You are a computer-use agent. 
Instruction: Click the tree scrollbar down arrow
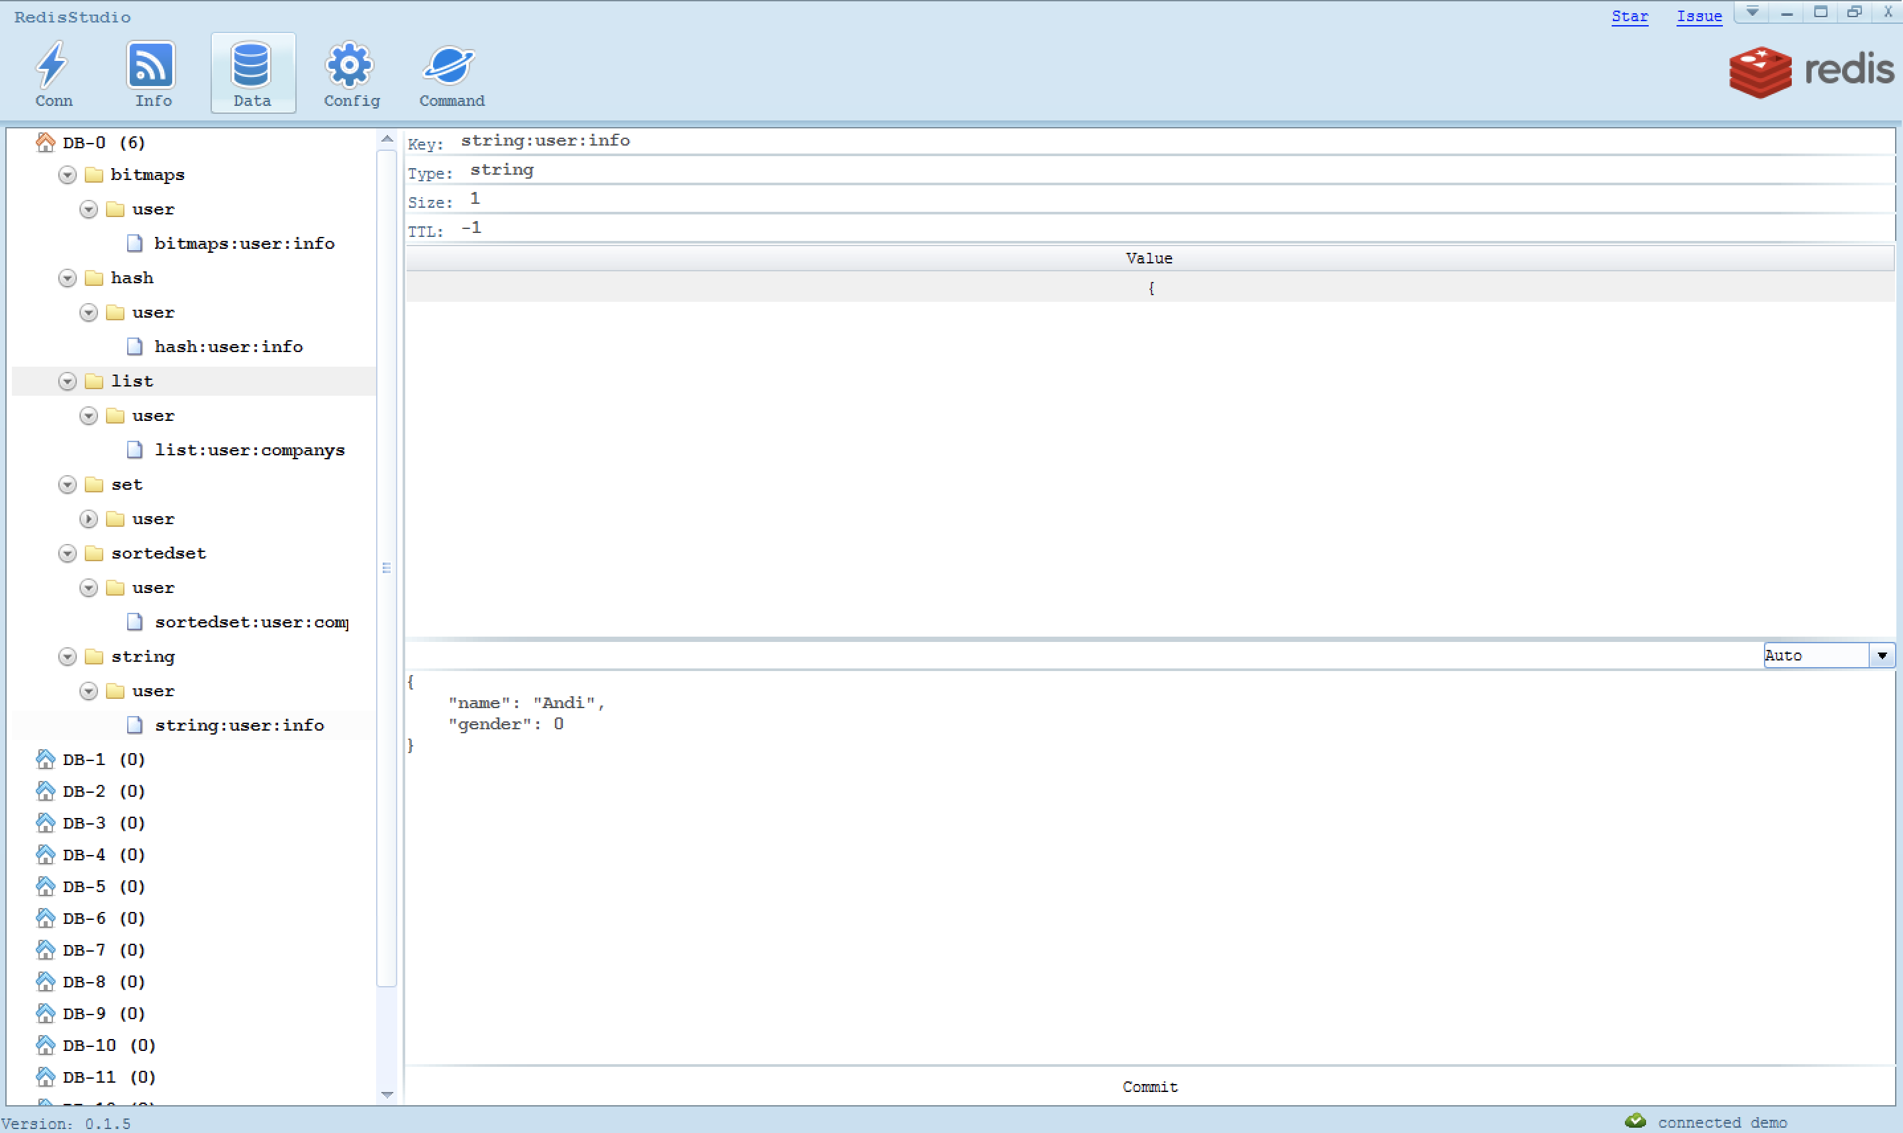(387, 1094)
